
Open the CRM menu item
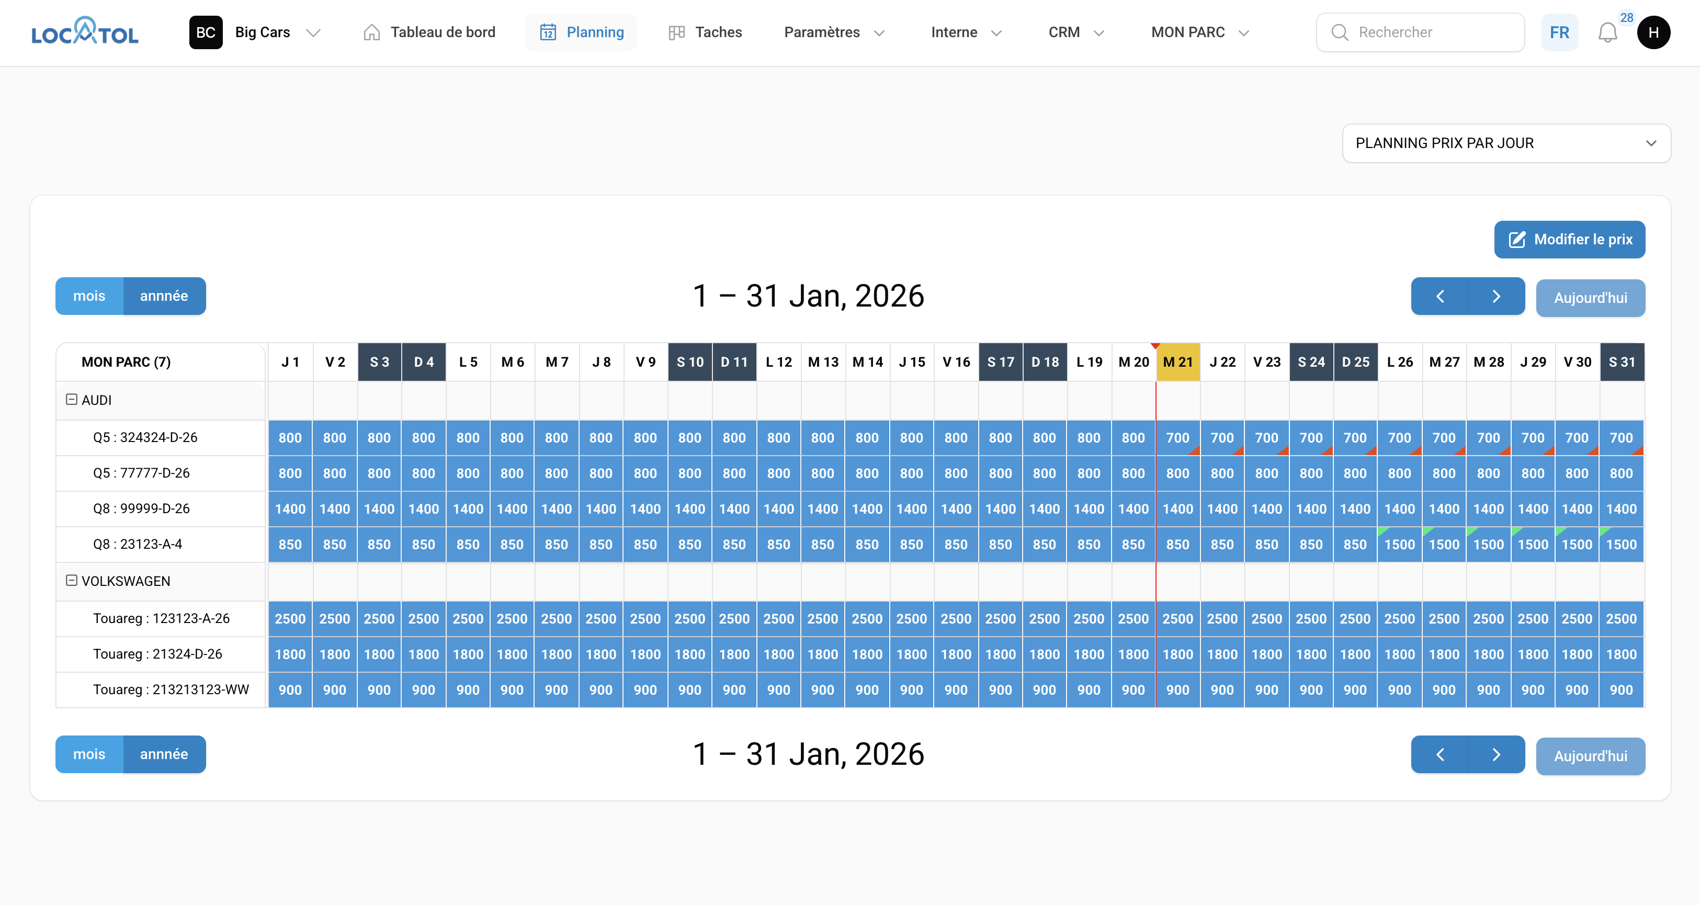click(x=1074, y=32)
